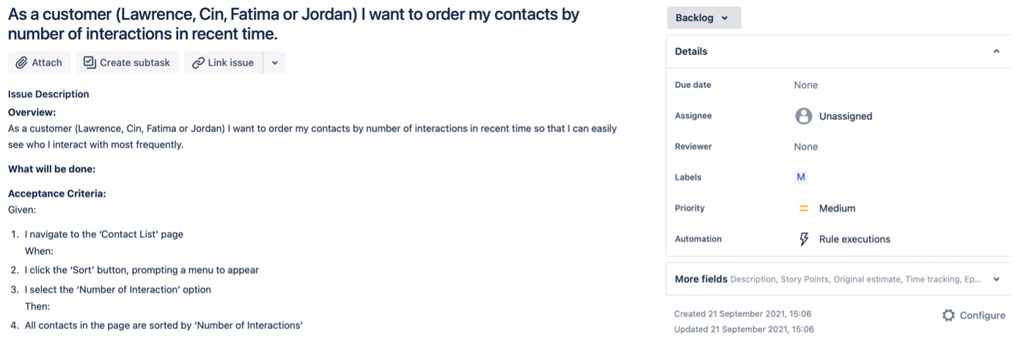Click the Create subtask button

coord(127,63)
